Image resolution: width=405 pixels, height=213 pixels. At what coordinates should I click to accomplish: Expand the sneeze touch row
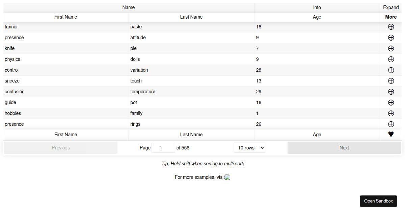[x=391, y=81]
